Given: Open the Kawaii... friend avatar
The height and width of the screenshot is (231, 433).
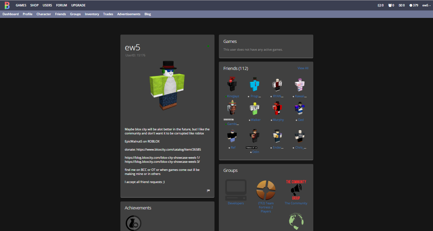Looking at the screenshot, I should click(x=300, y=85).
